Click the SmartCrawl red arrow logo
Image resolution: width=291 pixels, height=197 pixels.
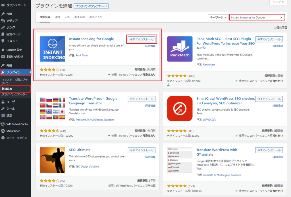tap(180, 109)
